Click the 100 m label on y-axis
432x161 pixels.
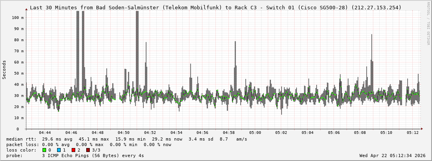(17, 18)
